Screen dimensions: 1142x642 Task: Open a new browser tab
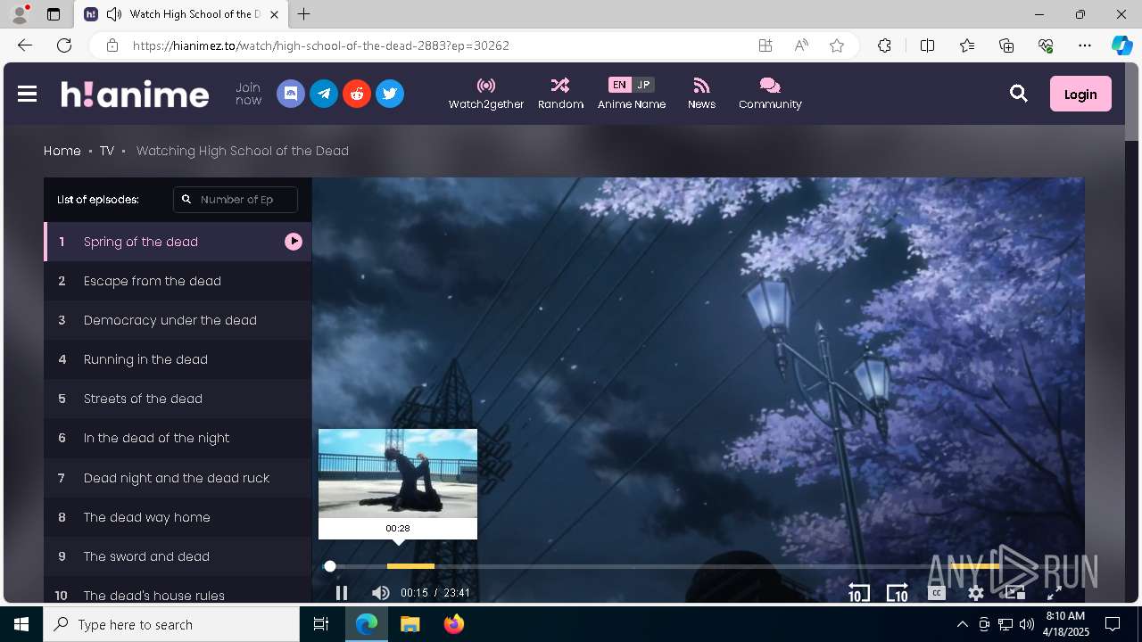click(304, 14)
